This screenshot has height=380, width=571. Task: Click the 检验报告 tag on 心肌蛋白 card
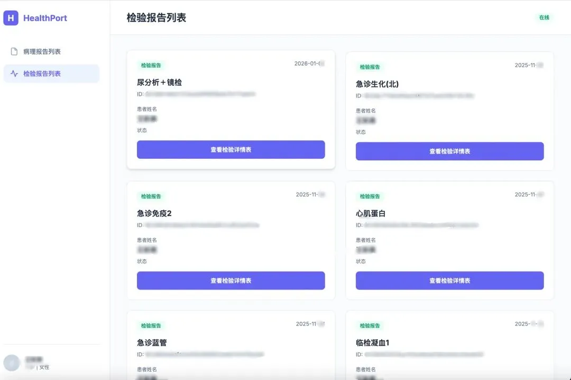pyautogui.click(x=370, y=196)
